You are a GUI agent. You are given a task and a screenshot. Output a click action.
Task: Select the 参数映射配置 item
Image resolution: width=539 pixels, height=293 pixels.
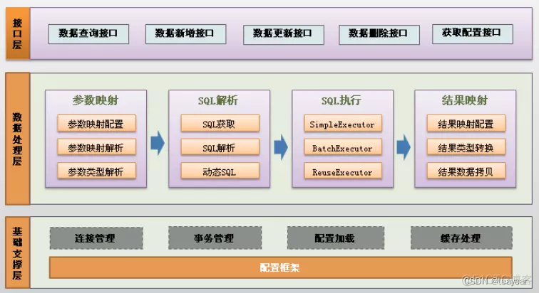[x=96, y=123]
